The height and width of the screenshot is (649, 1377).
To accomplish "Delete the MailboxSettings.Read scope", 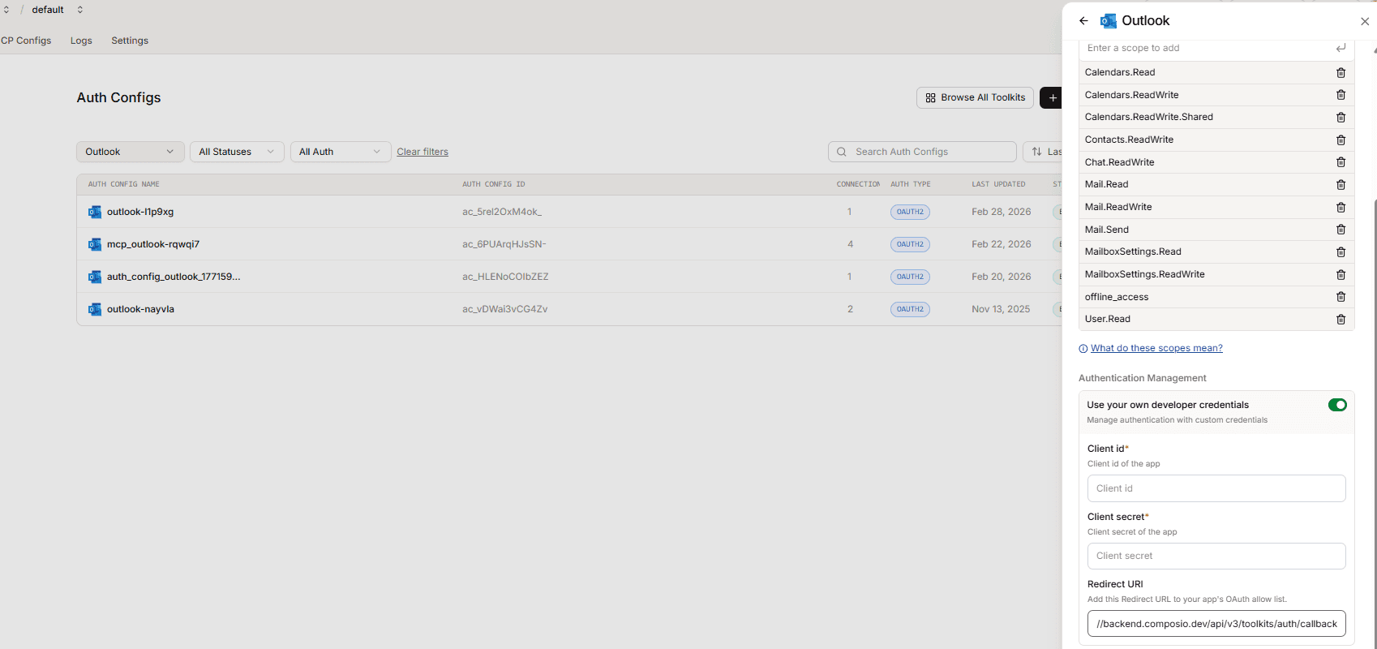I will 1341,252.
